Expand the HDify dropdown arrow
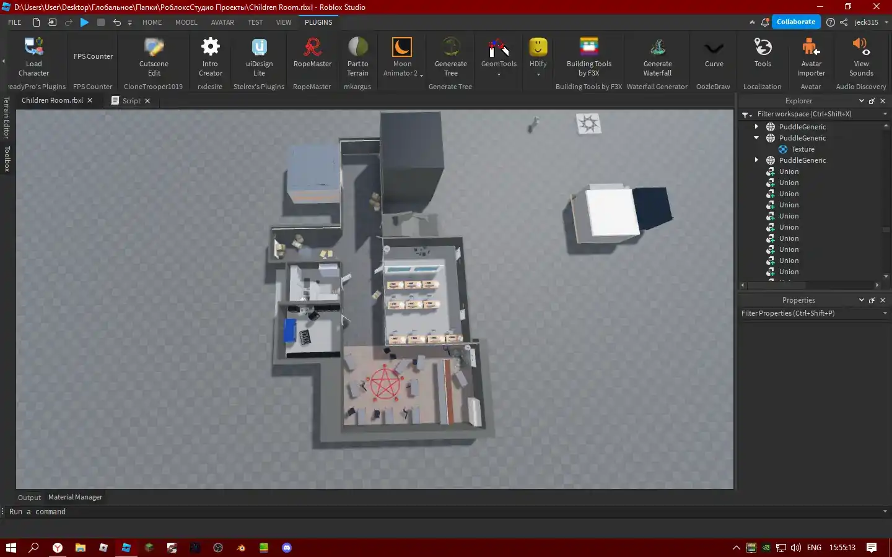The height and width of the screenshot is (557, 892). [538, 74]
